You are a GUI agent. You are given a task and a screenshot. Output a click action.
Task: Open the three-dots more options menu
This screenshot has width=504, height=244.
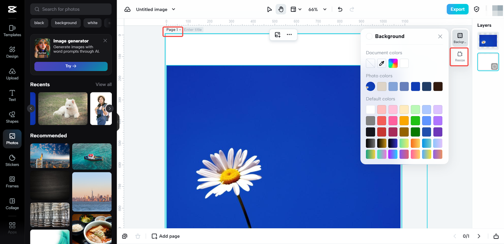coord(289,35)
